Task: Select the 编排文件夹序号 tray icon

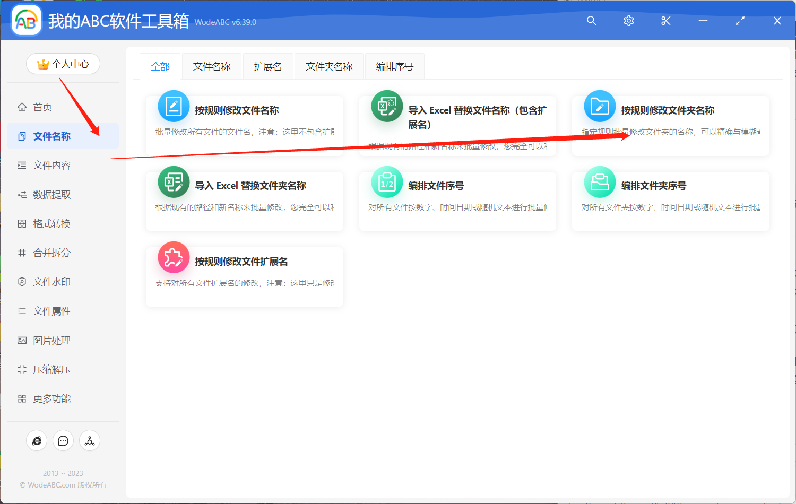Action: (599, 181)
